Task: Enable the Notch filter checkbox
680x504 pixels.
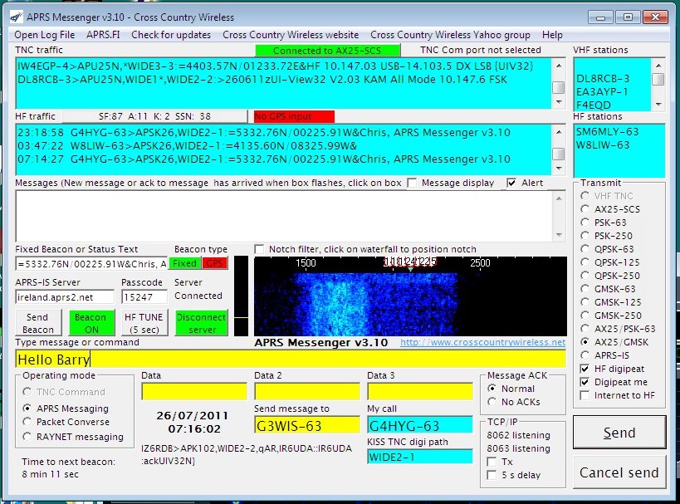Action: click(260, 249)
